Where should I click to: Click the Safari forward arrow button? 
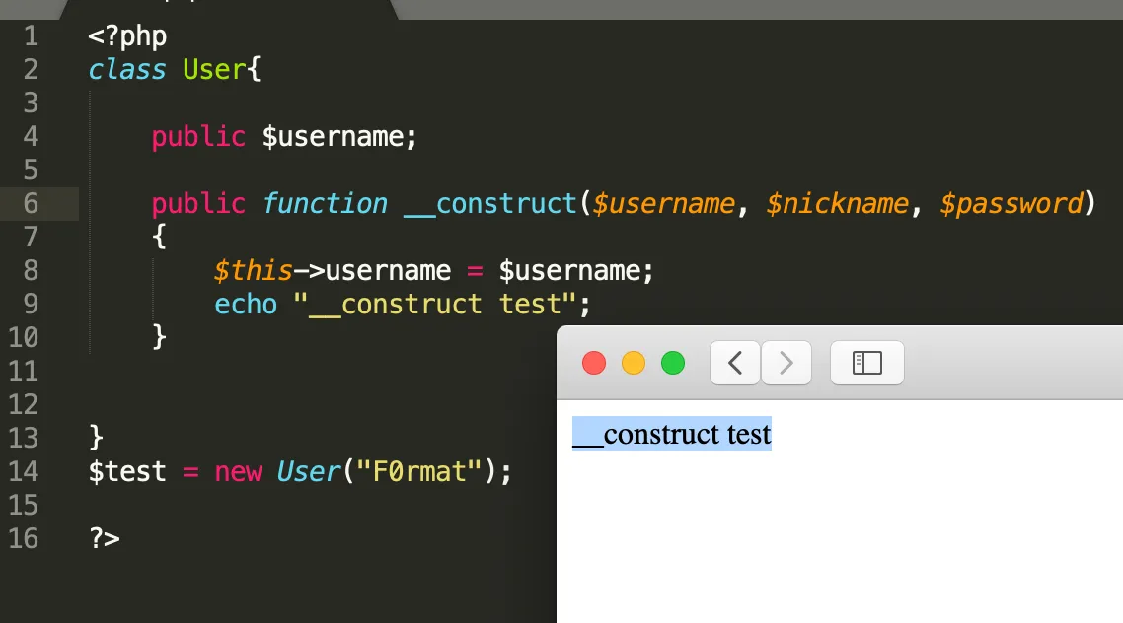pyautogui.click(x=786, y=363)
